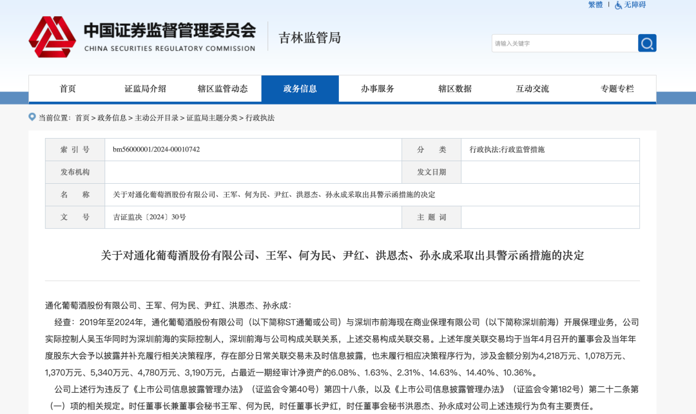Screen dimensions: 696x414
Task: Focus the keyword search input field
Action: [565, 43]
